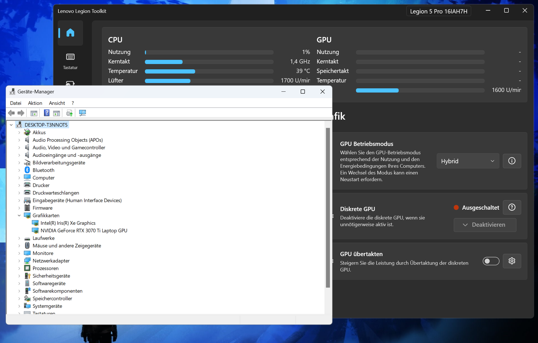Open GPU übertakten gear settings

point(511,261)
